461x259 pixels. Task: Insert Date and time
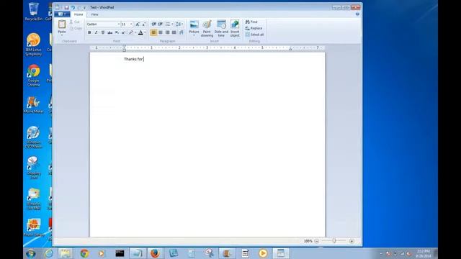221,29
